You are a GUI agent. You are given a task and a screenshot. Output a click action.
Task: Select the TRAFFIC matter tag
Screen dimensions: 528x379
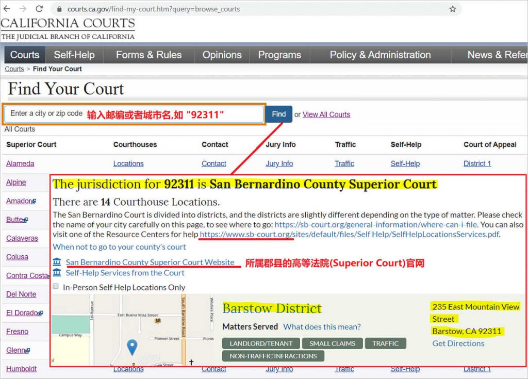[x=386, y=343]
